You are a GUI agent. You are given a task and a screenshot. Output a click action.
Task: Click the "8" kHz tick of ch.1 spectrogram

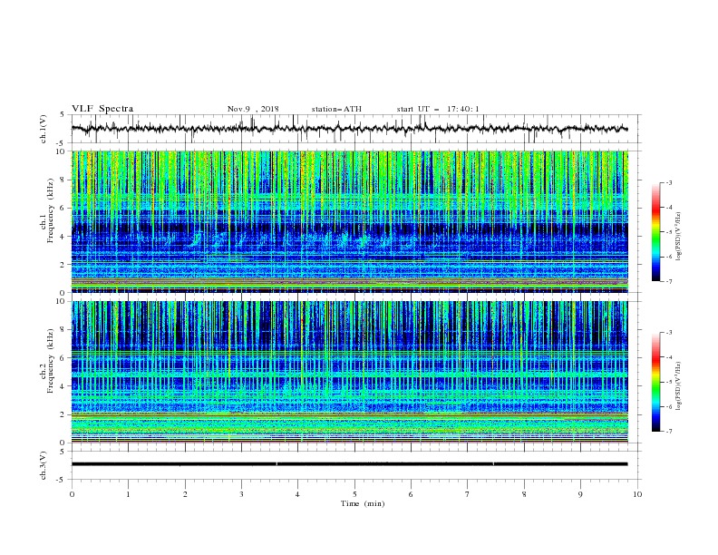click(63, 180)
